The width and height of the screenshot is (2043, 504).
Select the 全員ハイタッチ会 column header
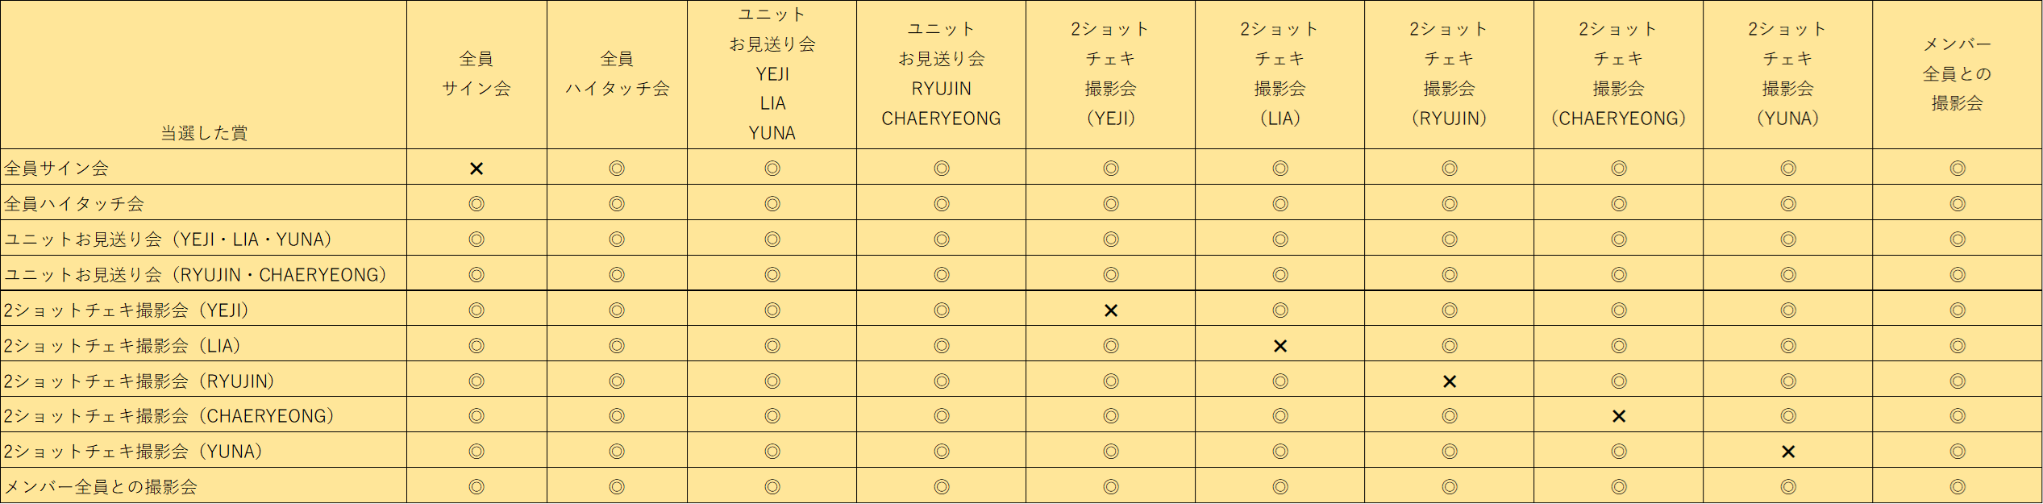617,73
